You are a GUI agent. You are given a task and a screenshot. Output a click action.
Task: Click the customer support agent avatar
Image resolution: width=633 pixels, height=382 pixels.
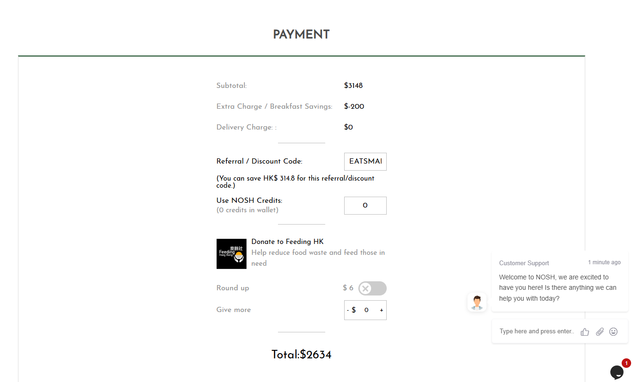[477, 303]
